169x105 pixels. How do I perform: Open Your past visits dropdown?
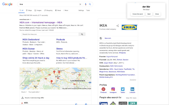[x=34, y=92]
